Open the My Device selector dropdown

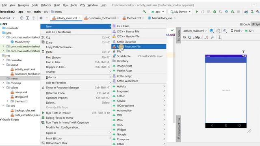click(180, 12)
